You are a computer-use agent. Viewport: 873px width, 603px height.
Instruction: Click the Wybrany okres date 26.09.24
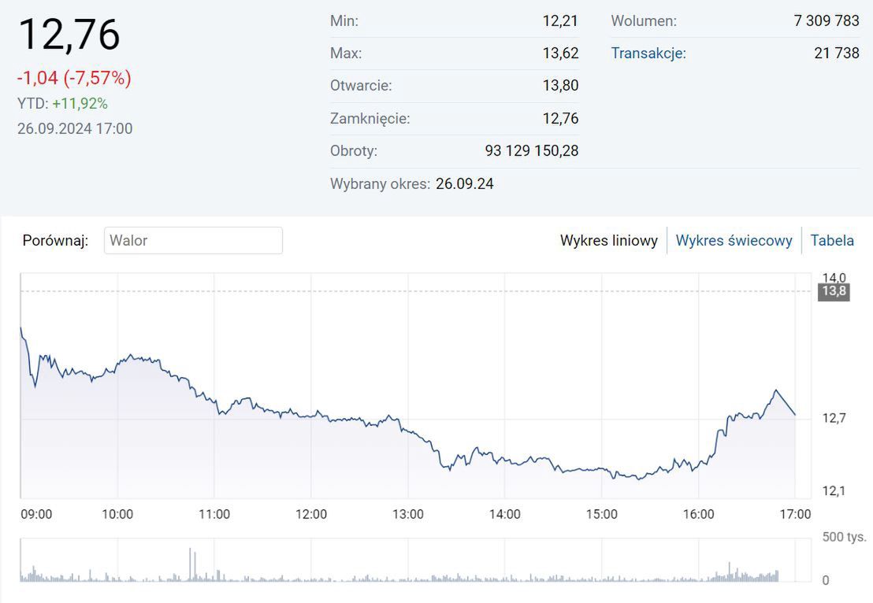[465, 184]
